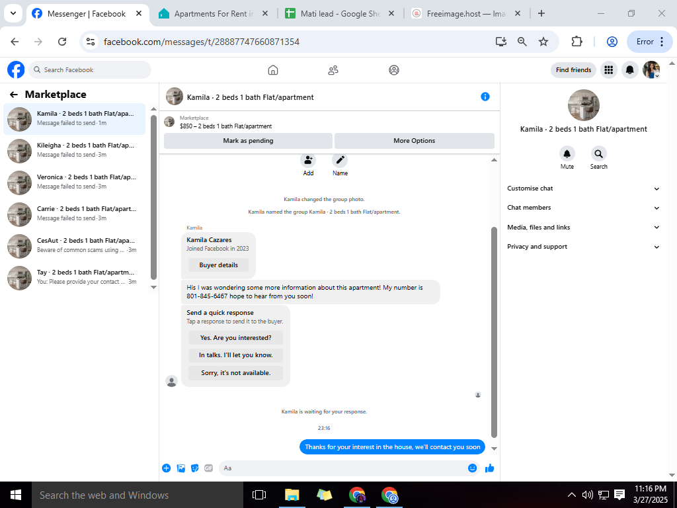Open the install app icon in address bar
The image size is (677, 508).
click(x=501, y=42)
